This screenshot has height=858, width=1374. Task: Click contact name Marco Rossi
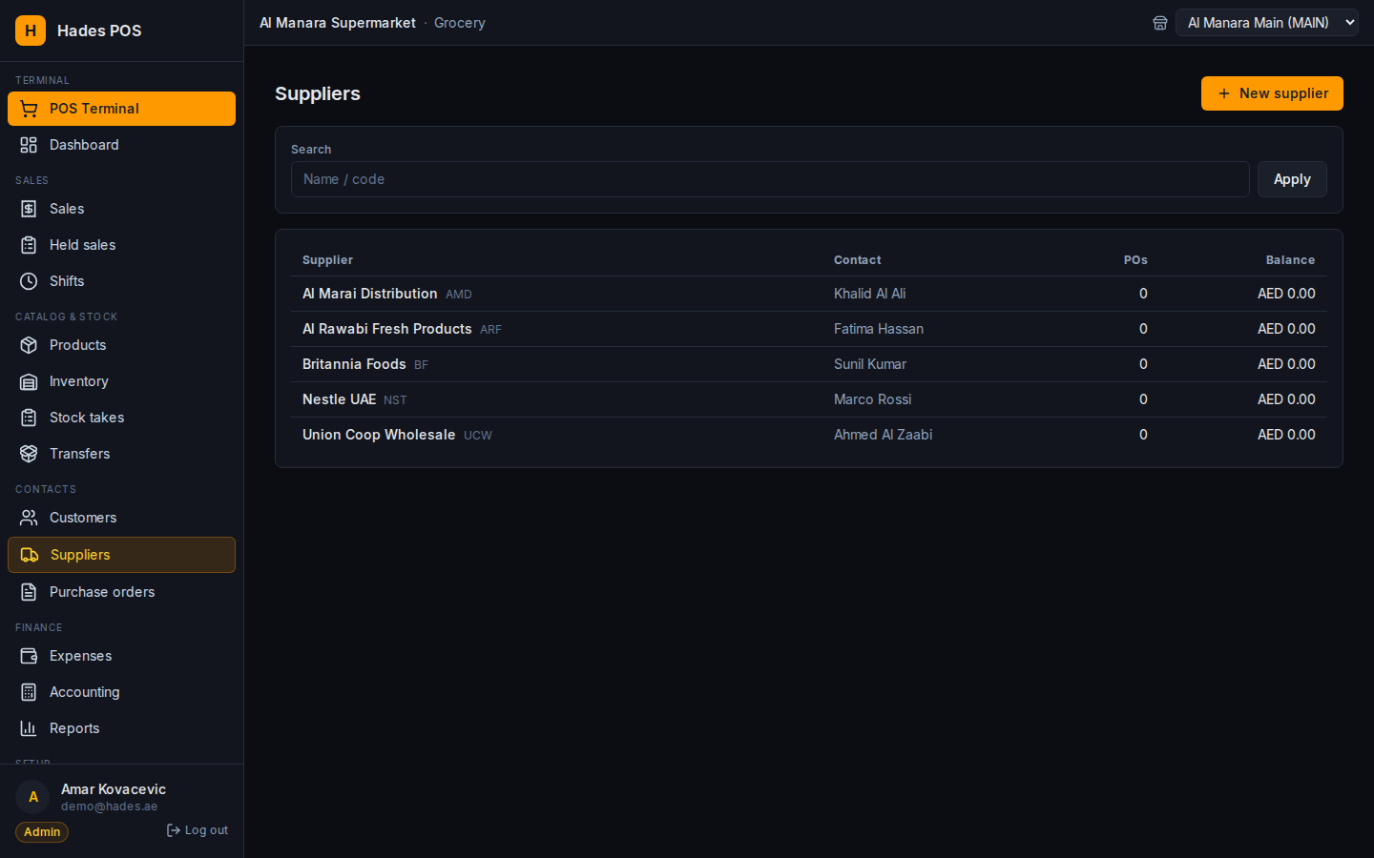point(872,399)
